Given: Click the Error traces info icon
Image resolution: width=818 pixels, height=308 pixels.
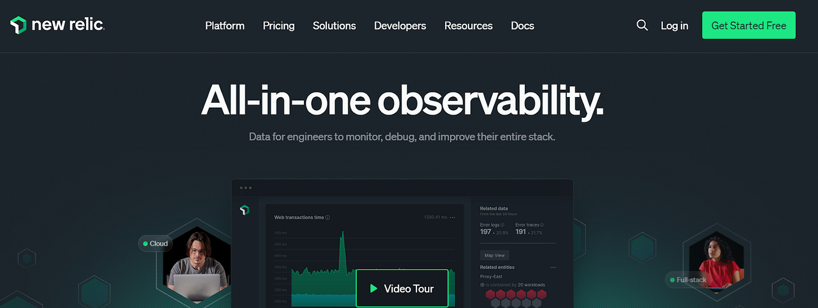Looking at the screenshot, I should pyautogui.click(x=543, y=225).
